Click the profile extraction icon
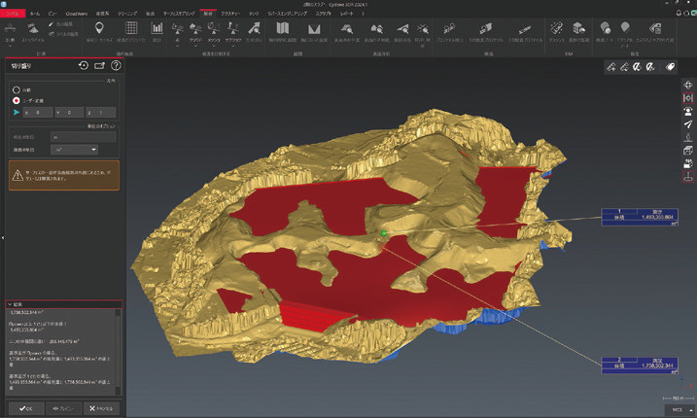This screenshot has height=418, width=697. click(x=449, y=28)
